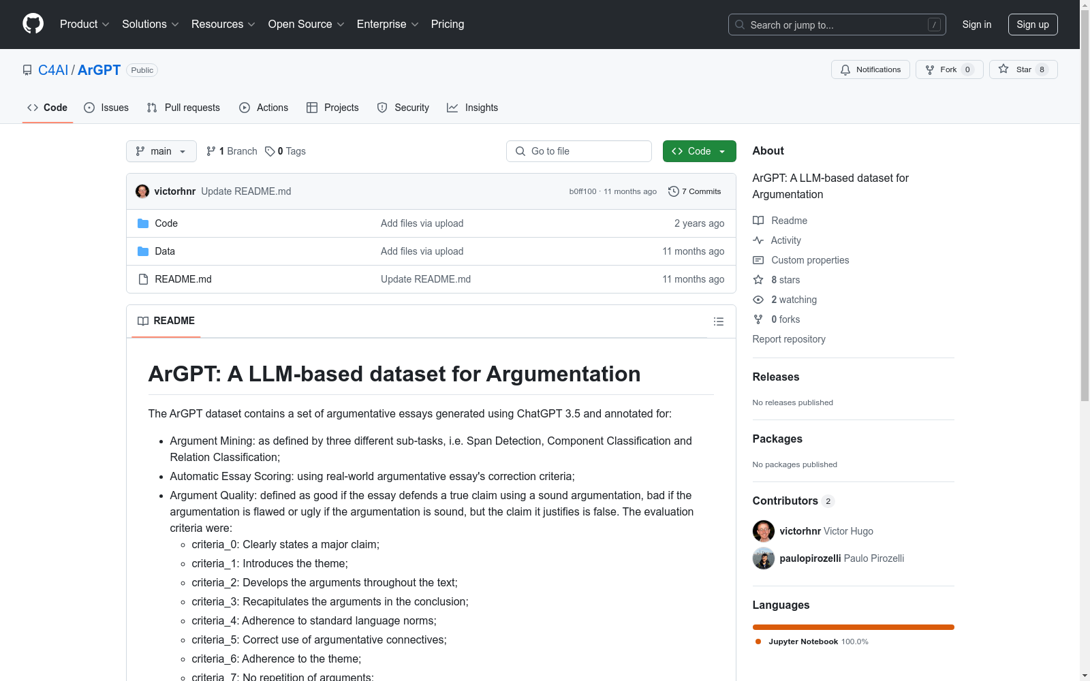This screenshot has height=681, width=1090.
Task: Click the Notifications button
Action: tap(871, 69)
